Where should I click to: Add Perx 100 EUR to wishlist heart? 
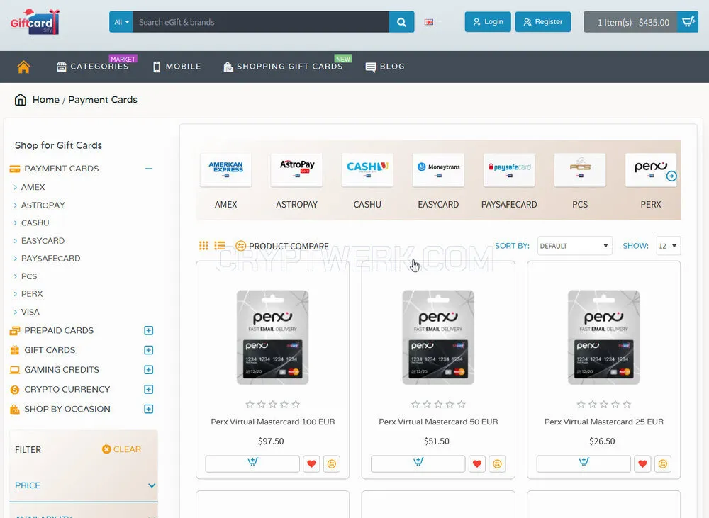[x=311, y=463]
